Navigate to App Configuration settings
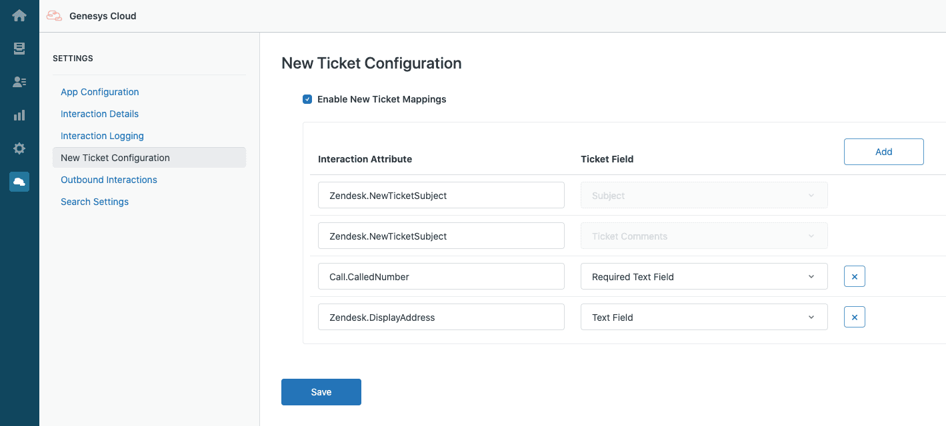 coord(99,91)
